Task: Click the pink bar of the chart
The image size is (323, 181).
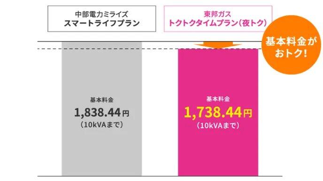Action: pos(218,112)
